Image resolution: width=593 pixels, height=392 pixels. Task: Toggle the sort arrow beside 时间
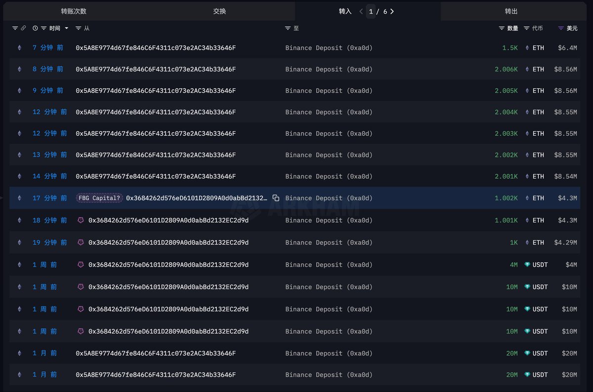(67, 28)
